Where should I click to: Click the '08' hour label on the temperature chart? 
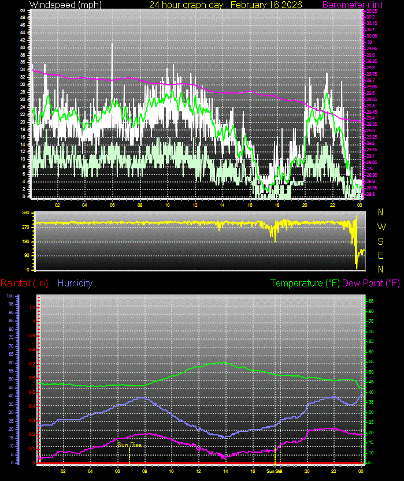144,471
